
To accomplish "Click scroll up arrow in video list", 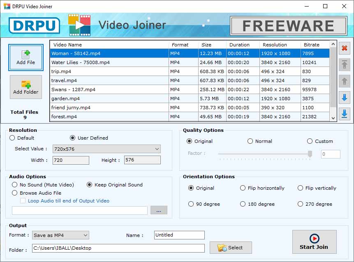I will pyautogui.click(x=333, y=44).
